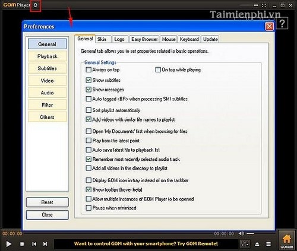Skip to next track
297x251 pixels.
[45, 244]
